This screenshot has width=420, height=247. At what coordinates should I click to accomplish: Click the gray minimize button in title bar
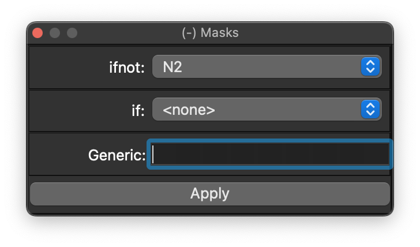pos(55,33)
